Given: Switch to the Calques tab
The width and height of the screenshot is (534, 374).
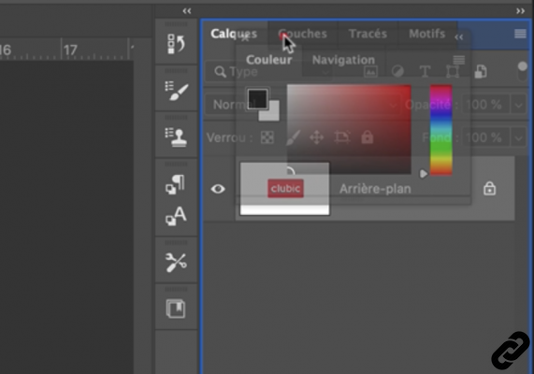Looking at the screenshot, I should coord(234,34).
